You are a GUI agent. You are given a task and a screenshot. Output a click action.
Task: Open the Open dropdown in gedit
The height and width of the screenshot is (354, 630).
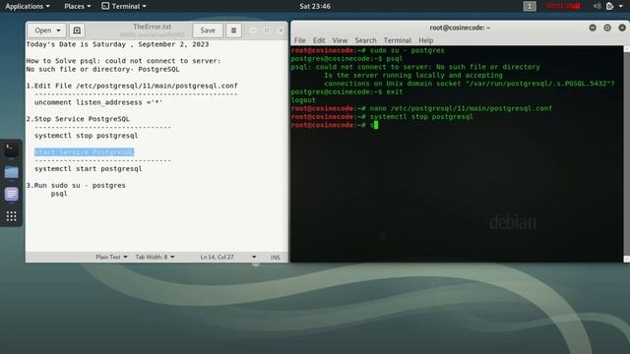click(x=46, y=30)
